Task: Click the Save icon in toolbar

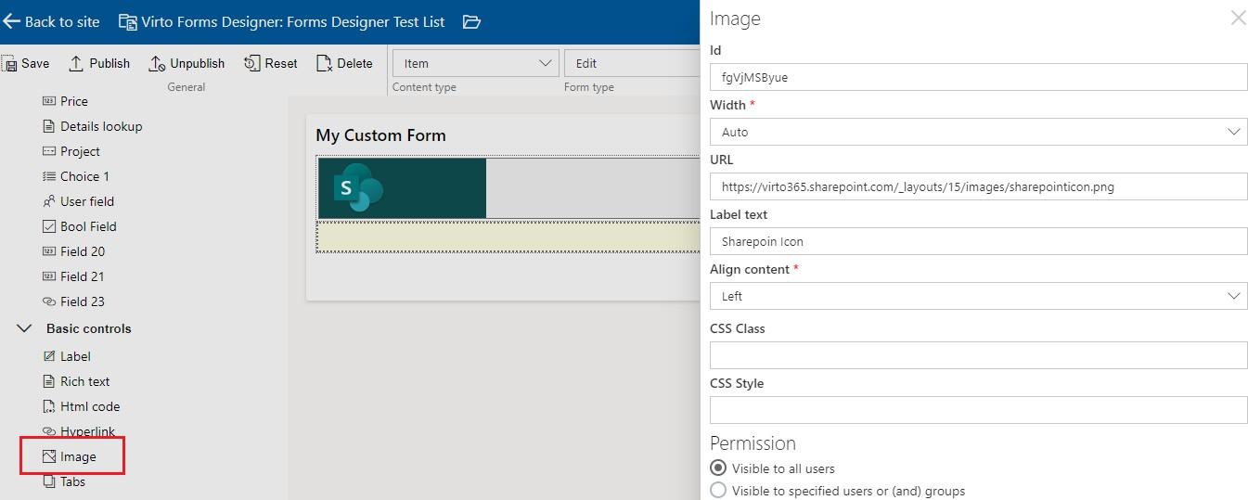Action: pyautogui.click(x=10, y=63)
